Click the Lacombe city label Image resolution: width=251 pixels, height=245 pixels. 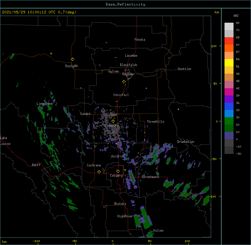[131, 56]
